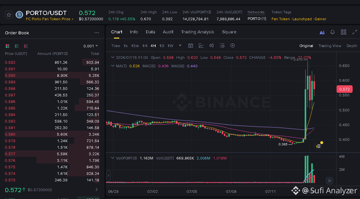Click the MA(7) 0.526 value
Screen dimensions: 360x199
[134, 66]
